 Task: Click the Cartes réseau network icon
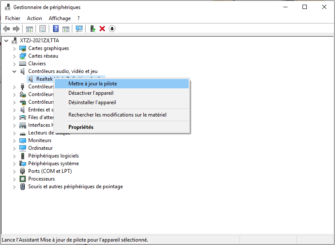23,56
